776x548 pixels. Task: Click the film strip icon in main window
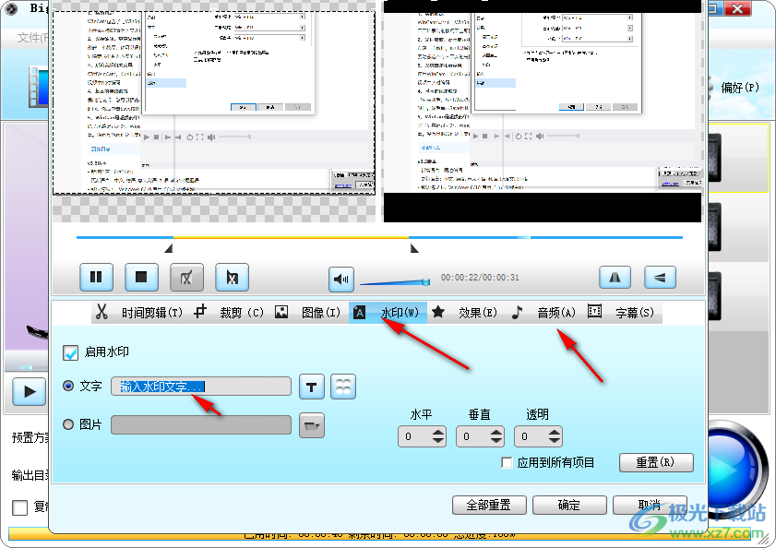39,87
